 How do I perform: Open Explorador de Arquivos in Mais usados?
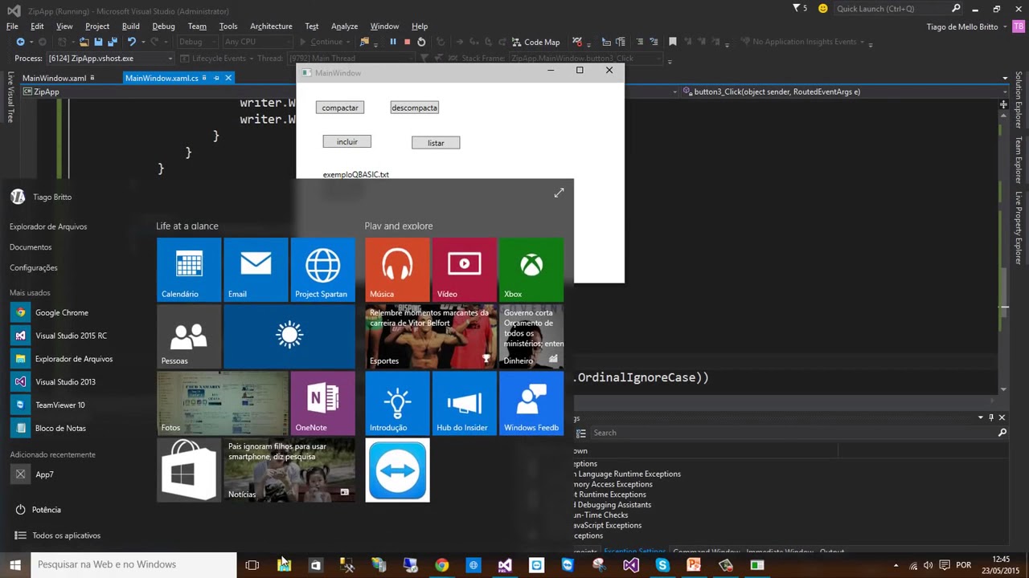click(x=74, y=359)
